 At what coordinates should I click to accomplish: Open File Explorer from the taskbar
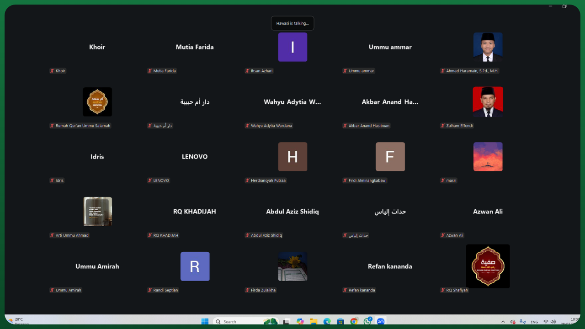[314, 321]
